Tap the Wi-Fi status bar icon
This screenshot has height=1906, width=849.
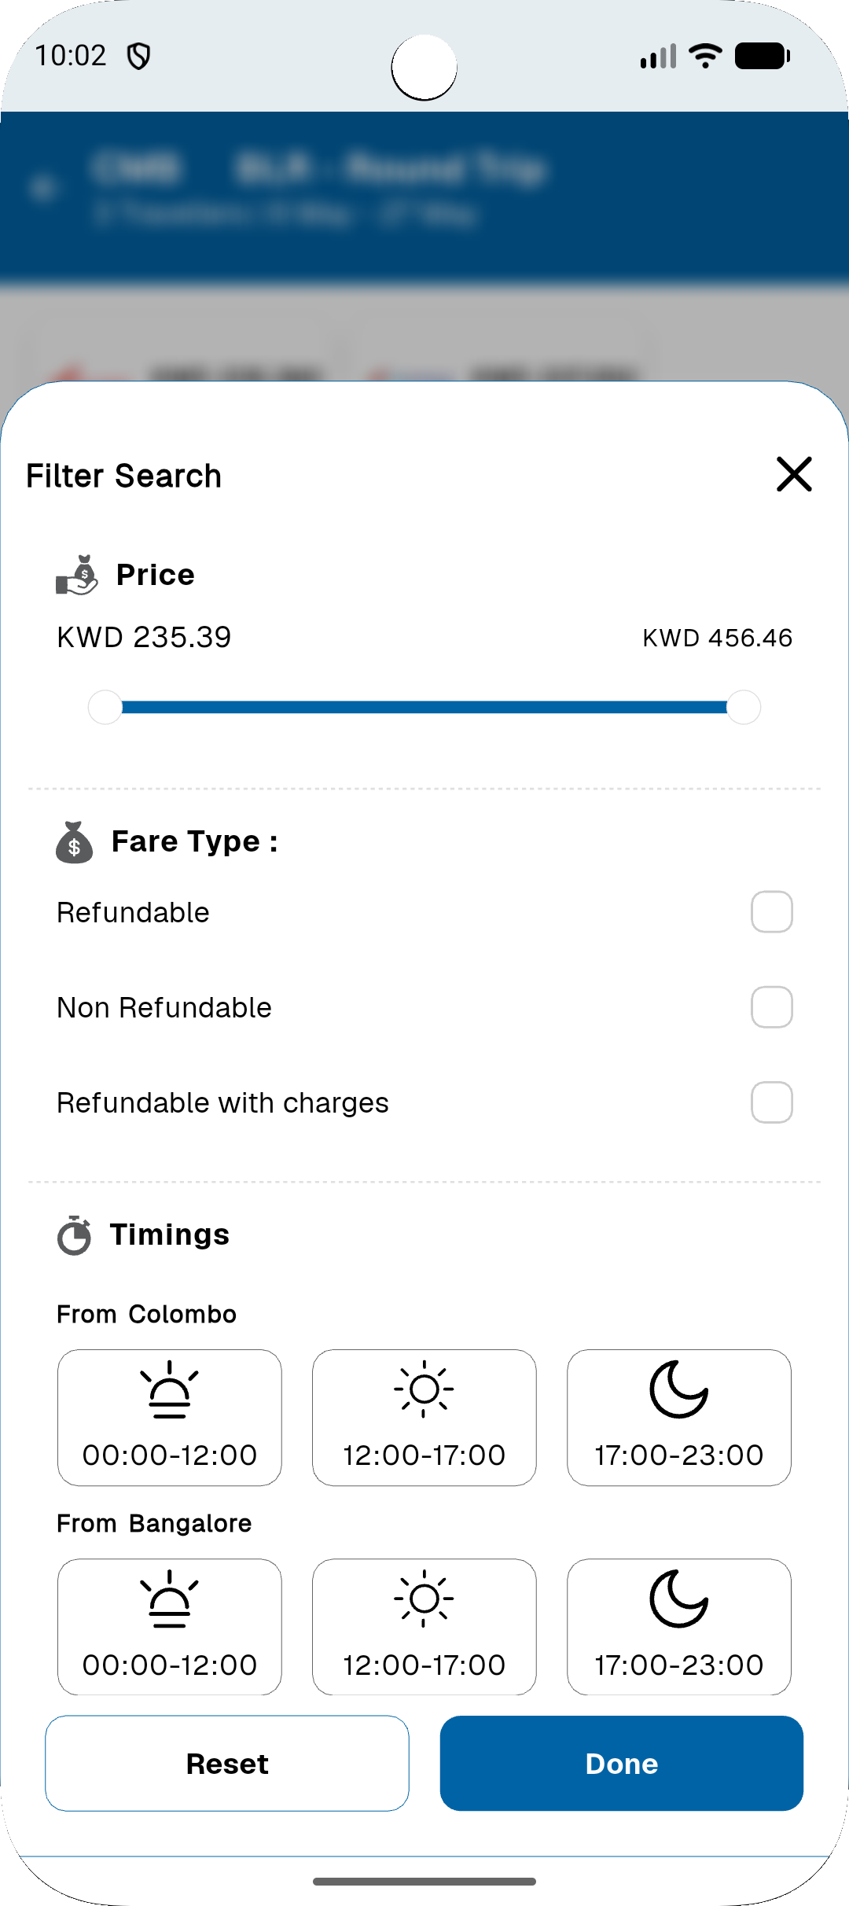tap(705, 56)
